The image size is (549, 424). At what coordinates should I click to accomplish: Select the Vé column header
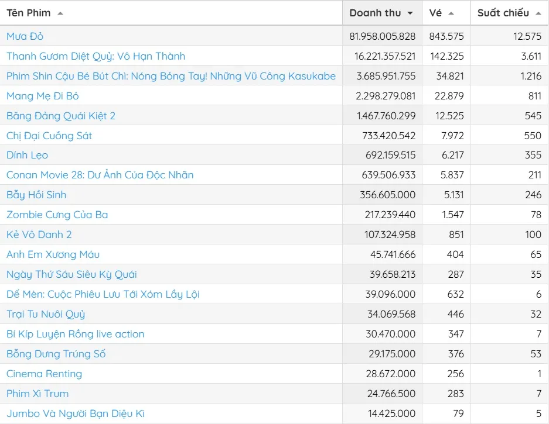(x=435, y=13)
